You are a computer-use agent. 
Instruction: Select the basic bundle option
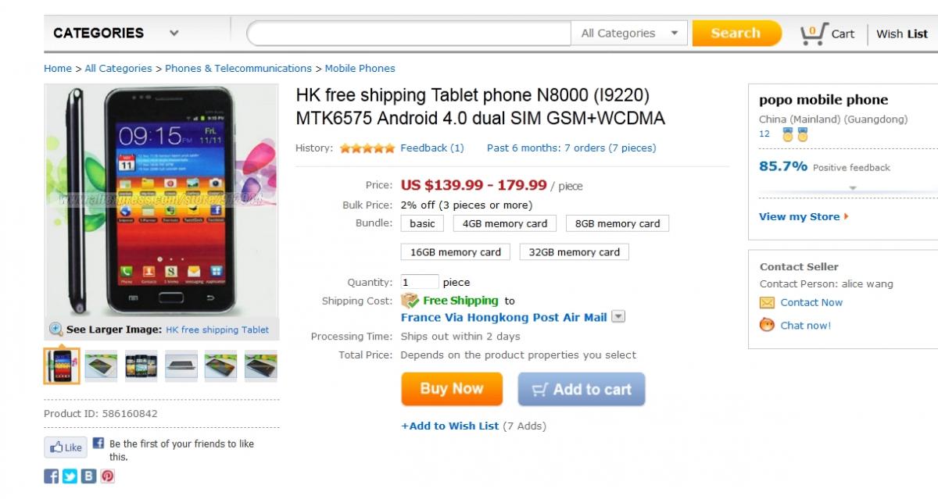(x=422, y=223)
